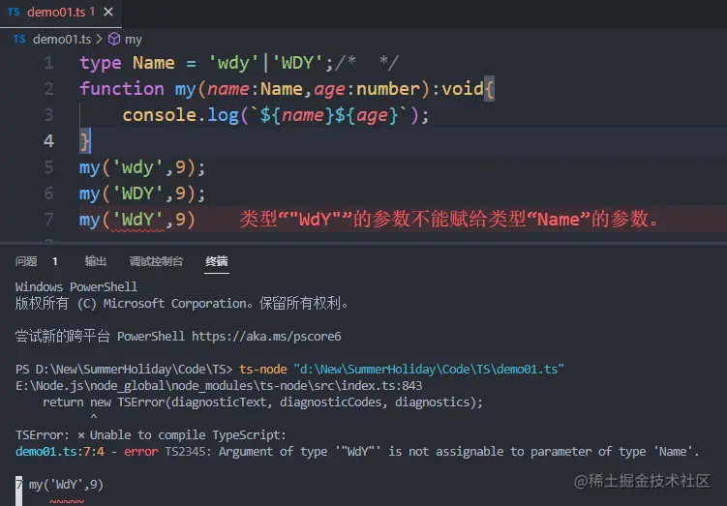This screenshot has width=727, height=506.
Task: Click the index.ts:843 path in the terminal output
Action: pos(219,386)
